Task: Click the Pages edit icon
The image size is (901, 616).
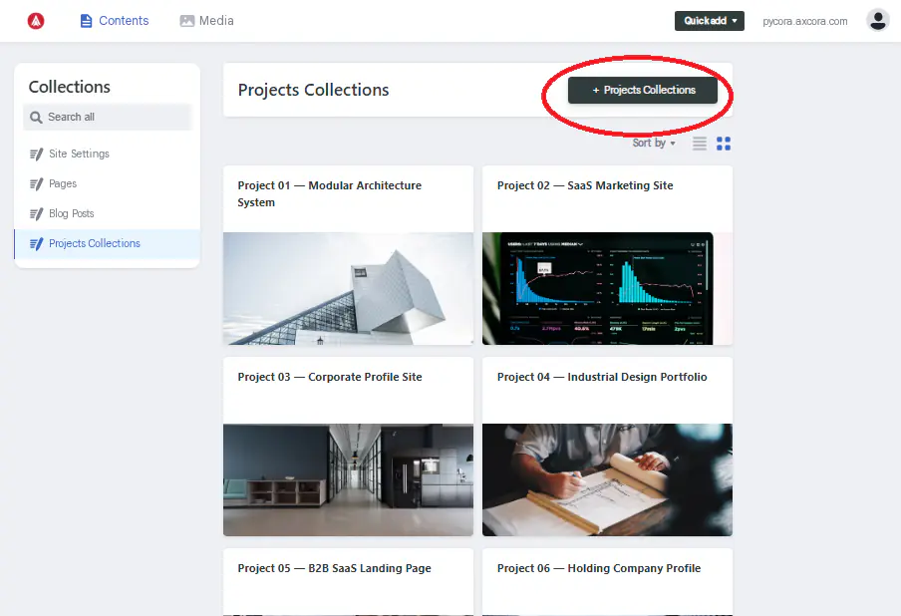Action: tap(36, 183)
